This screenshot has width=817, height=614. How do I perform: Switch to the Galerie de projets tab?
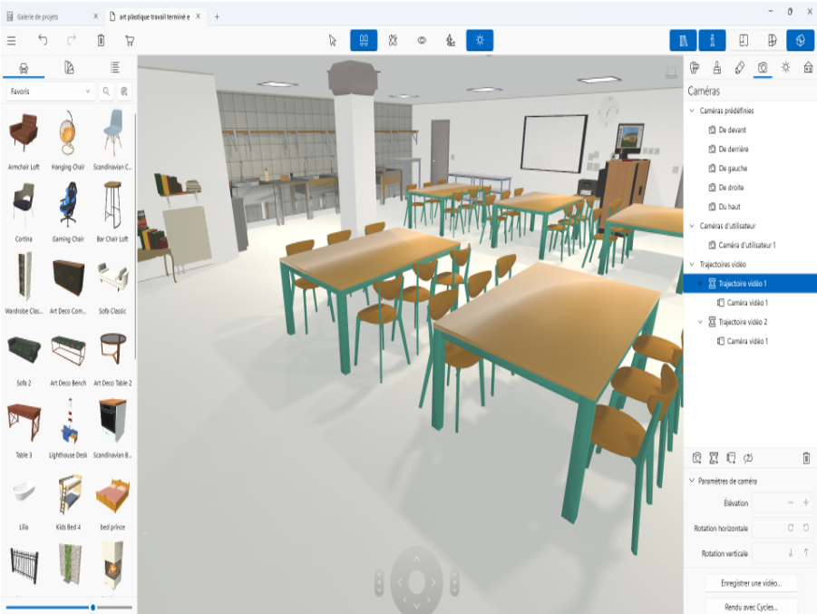[x=52, y=16]
